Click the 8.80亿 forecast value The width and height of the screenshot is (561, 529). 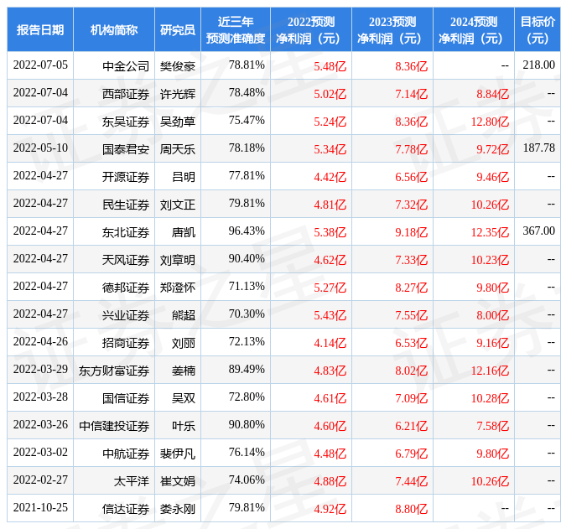tap(411, 509)
